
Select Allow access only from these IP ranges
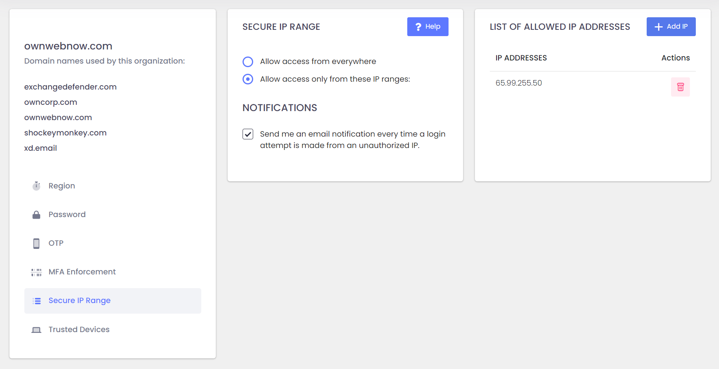(x=248, y=79)
